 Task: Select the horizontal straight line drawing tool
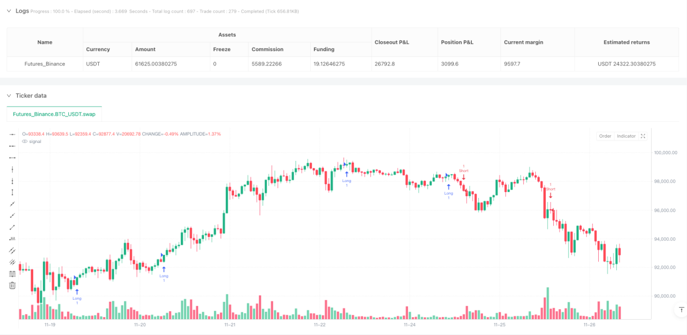(12, 135)
